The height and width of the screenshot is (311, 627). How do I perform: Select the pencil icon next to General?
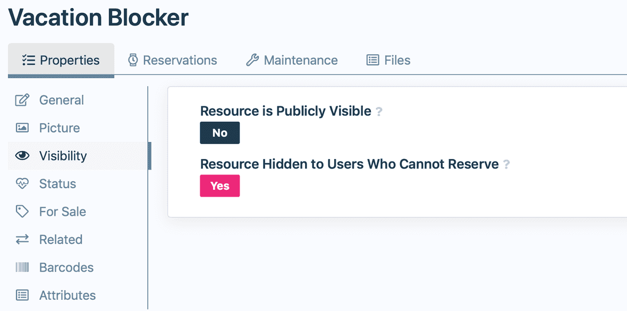22,100
